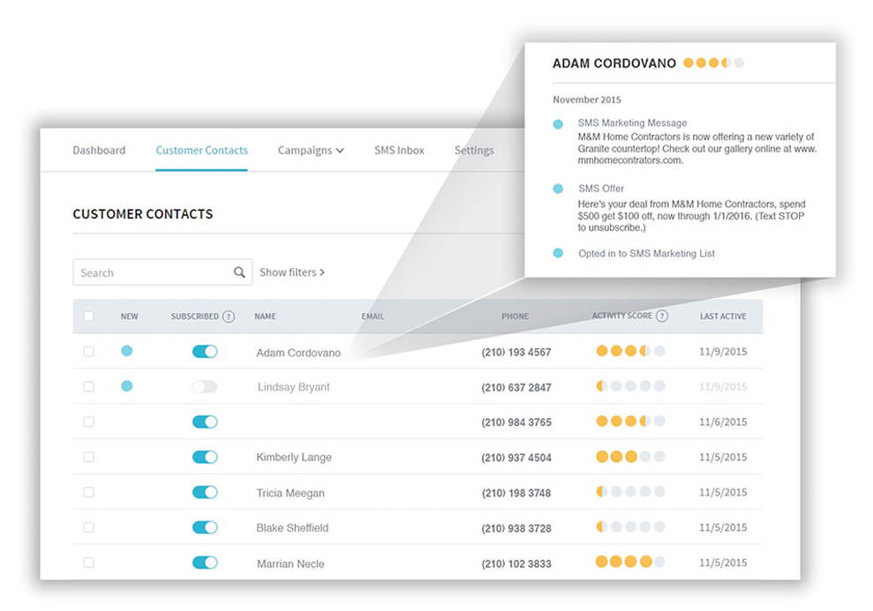The width and height of the screenshot is (873, 611).
Task: Click the SMS Marketing Message timeline dot
Action: (x=558, y=125)
